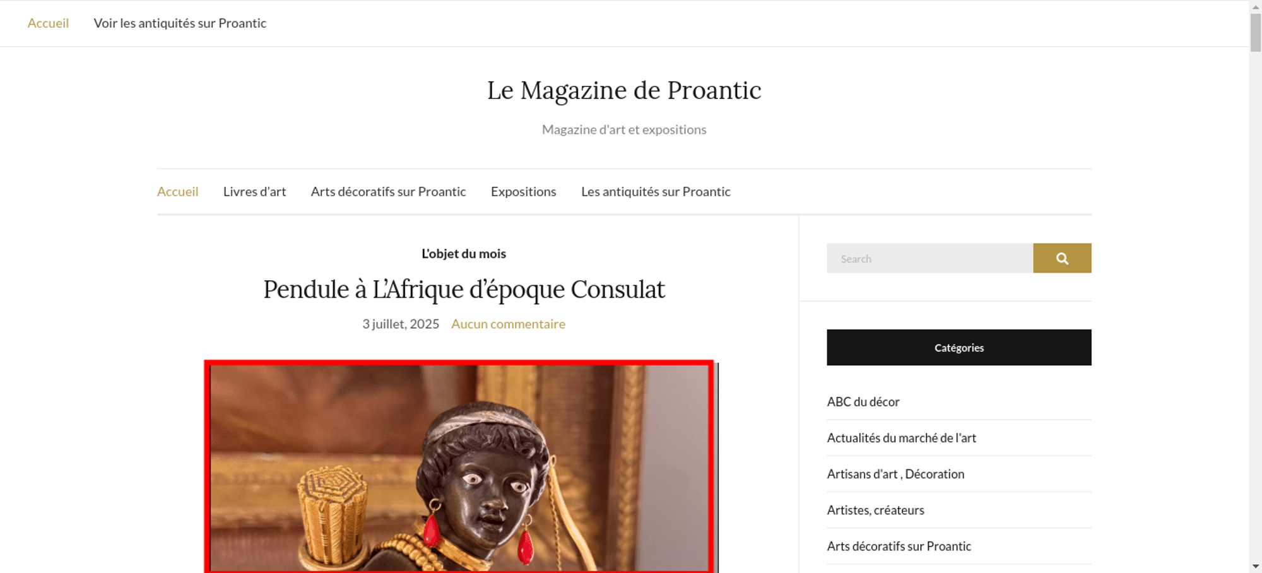Open Actualités du marché de l'art category

pyautogui.click(x=901, y=438)
